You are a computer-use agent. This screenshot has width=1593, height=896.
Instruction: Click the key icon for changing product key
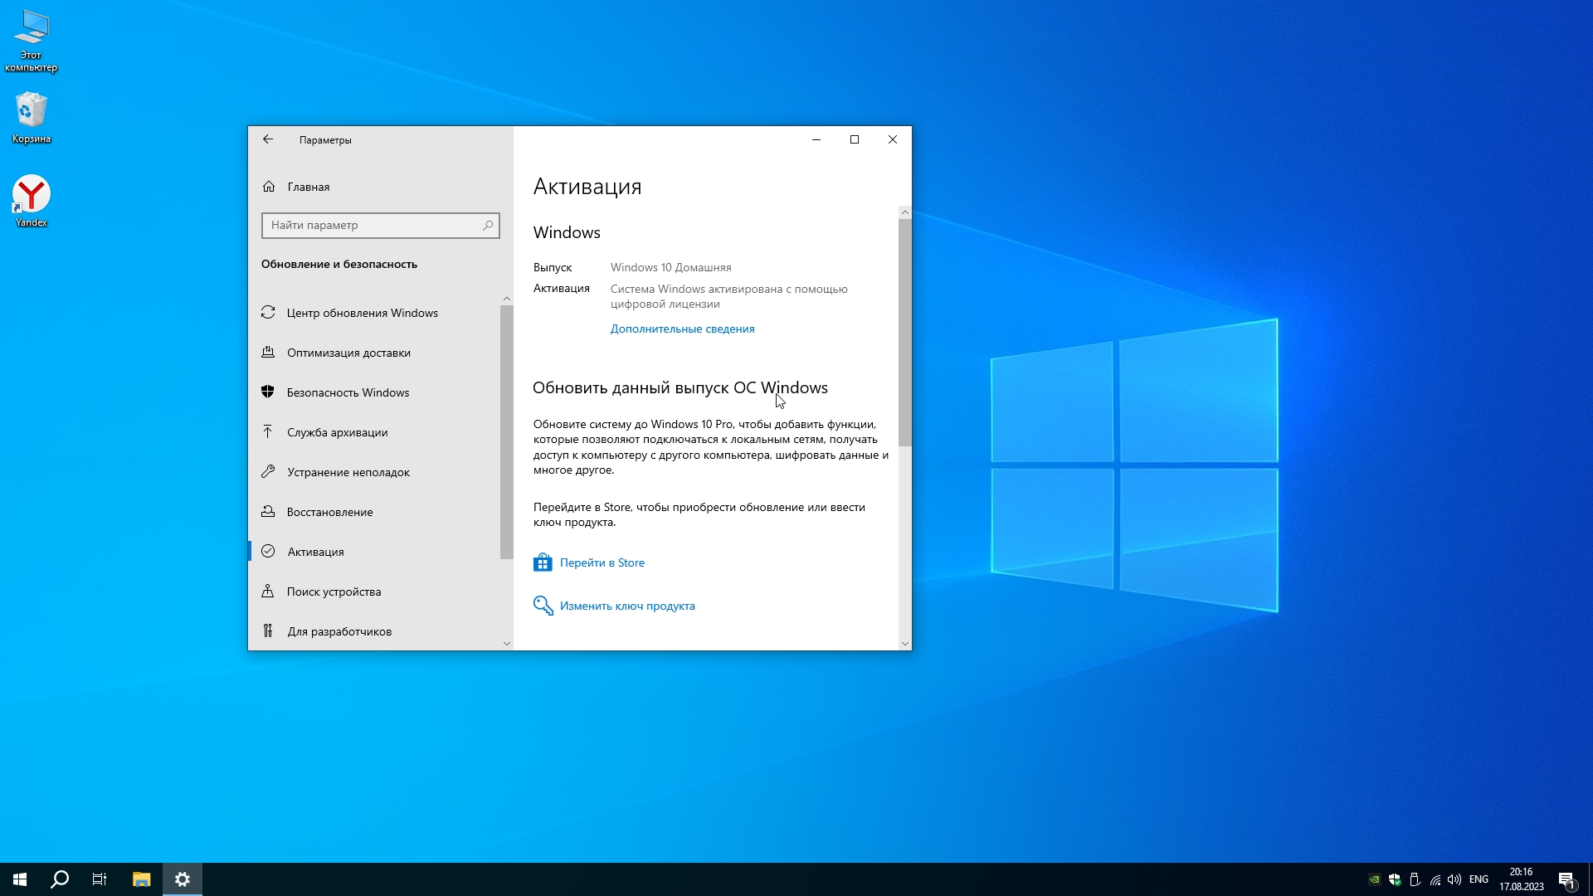(543, 606)
